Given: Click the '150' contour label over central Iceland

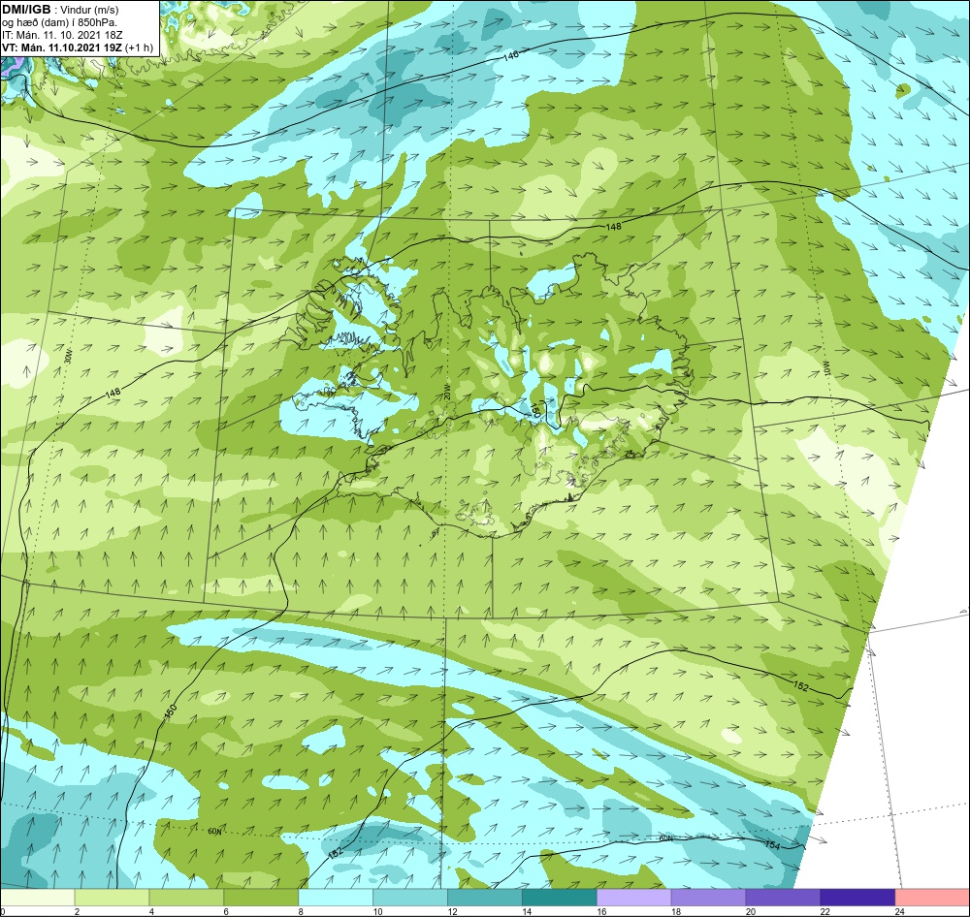Looking at the screenshot, I should tap(535, 410).
